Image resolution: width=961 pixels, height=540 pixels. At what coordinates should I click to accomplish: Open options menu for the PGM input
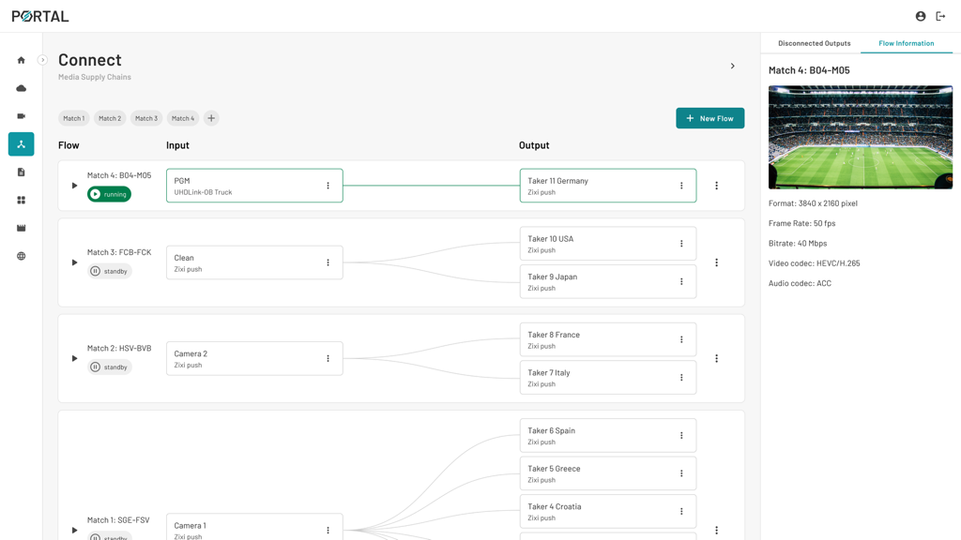328,186
